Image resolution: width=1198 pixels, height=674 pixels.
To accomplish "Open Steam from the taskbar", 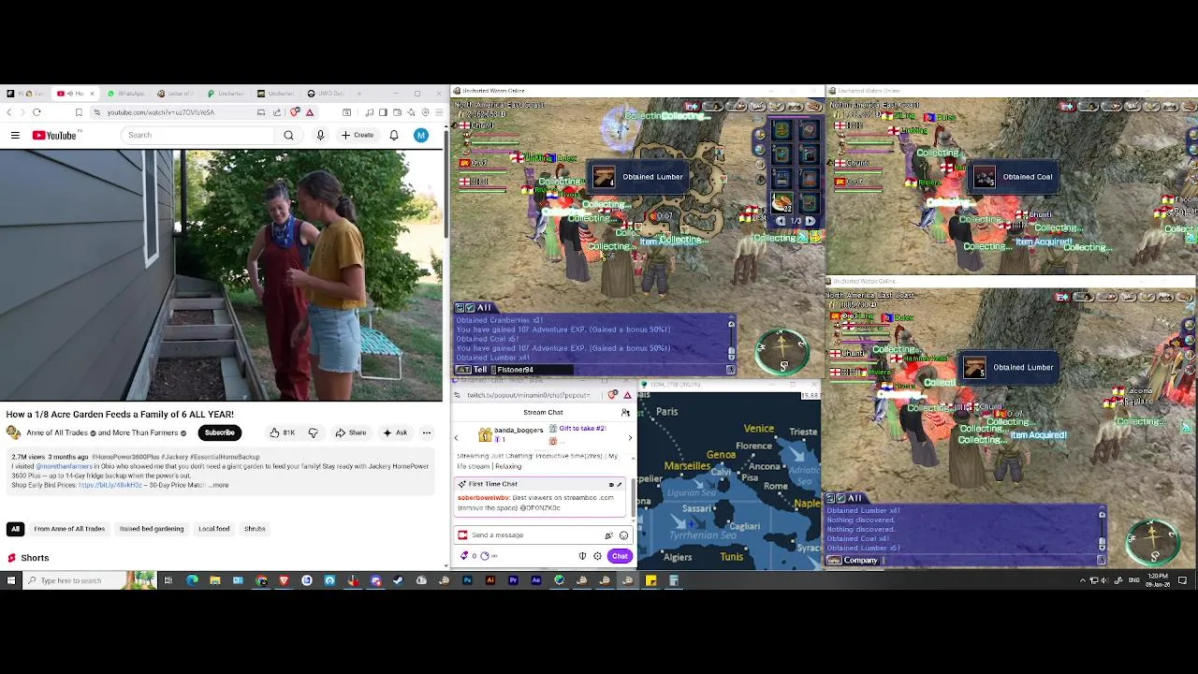I will [398, 580].
